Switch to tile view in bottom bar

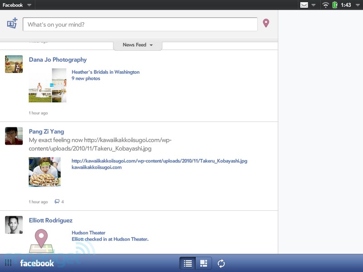[x=204, y=263]
